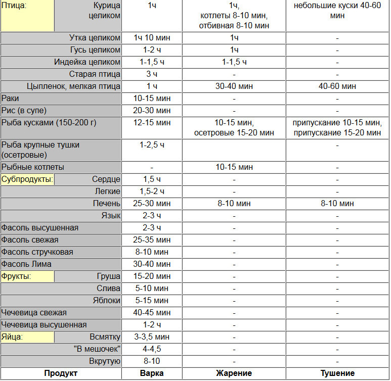
Task: Click the 'Раки' product cell
Action: click(61, 99)
